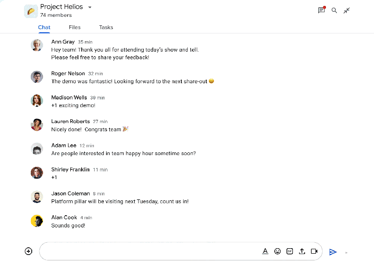Open search for this space

[x=334, y=10]
